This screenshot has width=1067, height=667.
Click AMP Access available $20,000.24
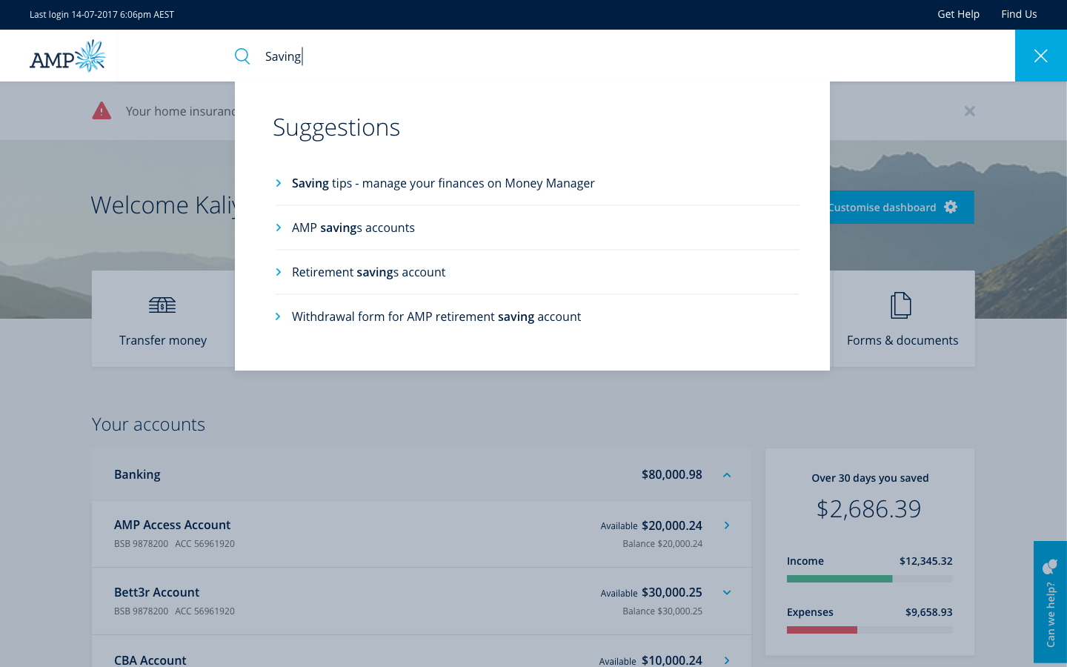coord(672,525)
